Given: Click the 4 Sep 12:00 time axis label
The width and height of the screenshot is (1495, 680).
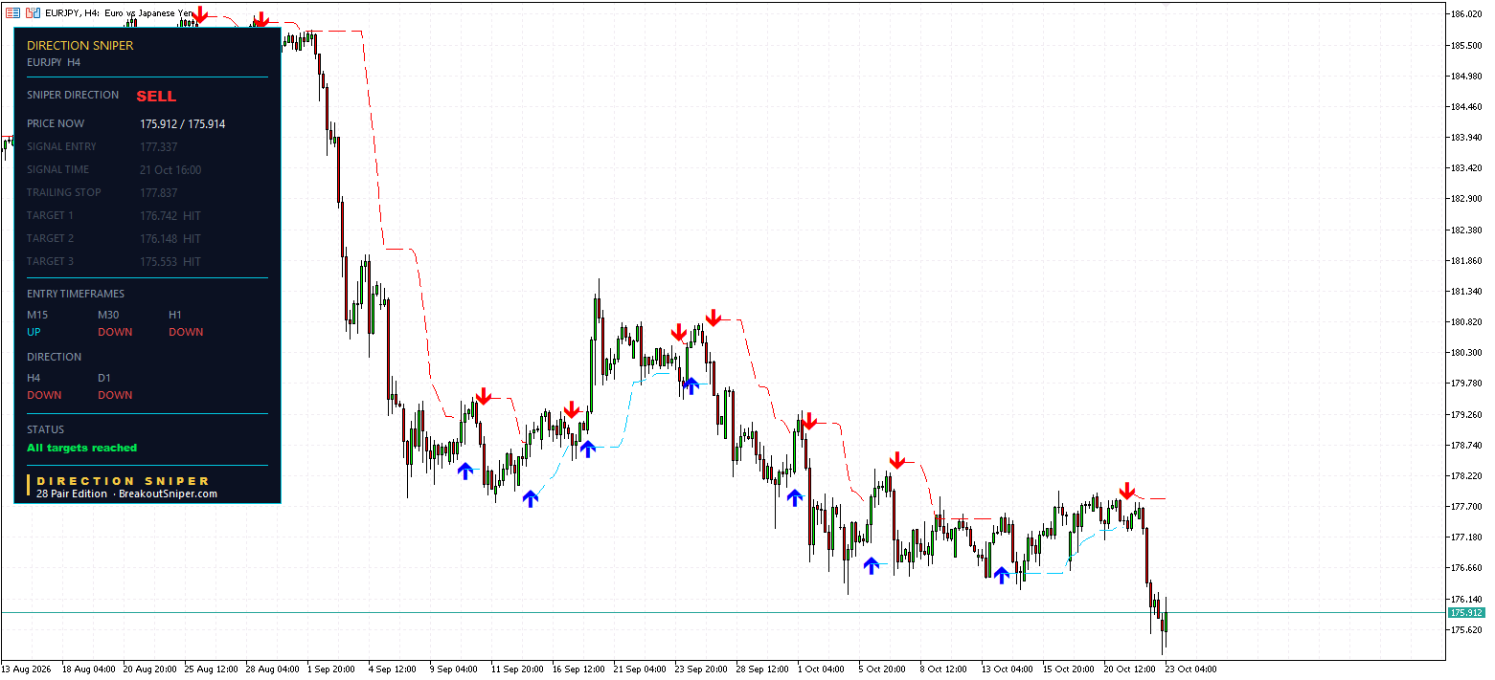Looking at the screenshot, I should pos(392,669).
